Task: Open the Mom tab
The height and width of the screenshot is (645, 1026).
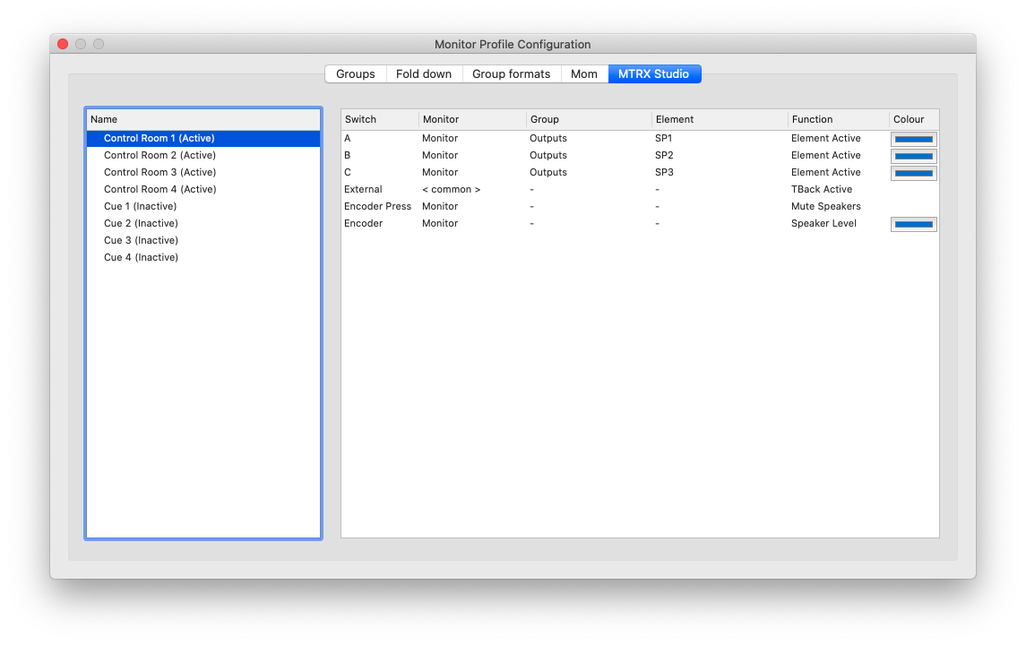Action: point(583,74)
